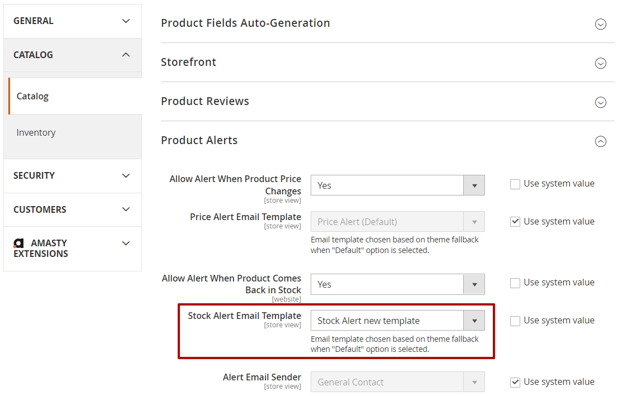Image resolution: width=618 pixels, height=396 pixels.
Task: Click the SECURITY sidebar heading
Action: (34, 176)
